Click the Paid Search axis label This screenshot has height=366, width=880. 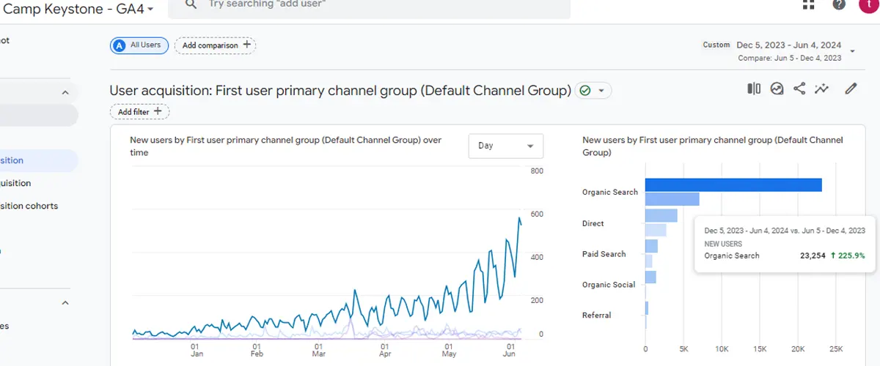(x=604, y=254)
